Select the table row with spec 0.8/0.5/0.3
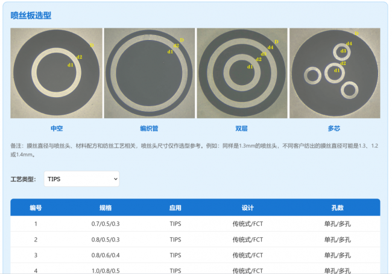The height and width of the screenshot is (274, 392). (106, 240)
